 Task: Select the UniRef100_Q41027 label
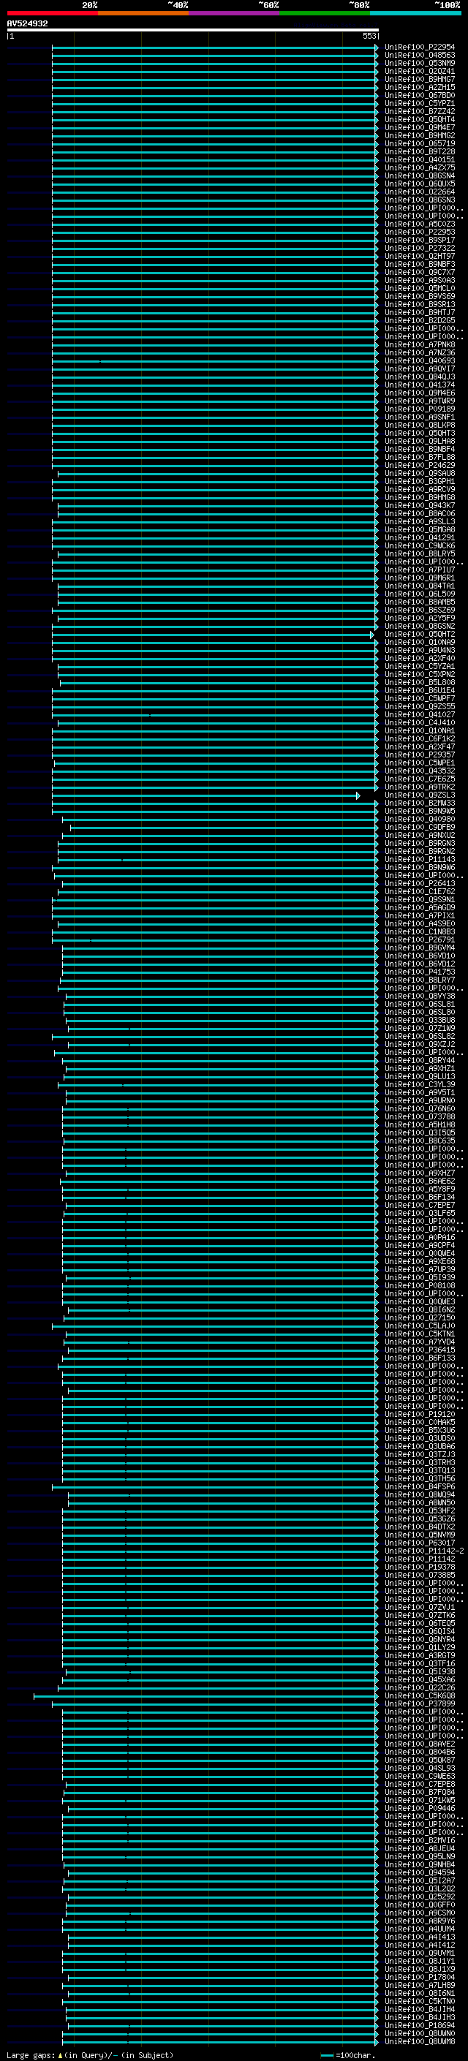(x=419, y=714)
